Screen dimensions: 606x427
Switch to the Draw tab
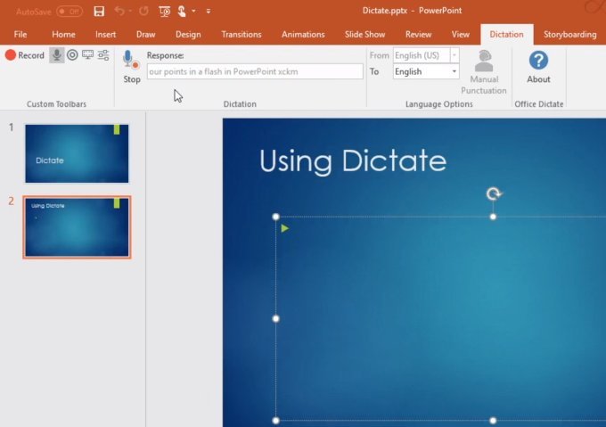(145, 35)
